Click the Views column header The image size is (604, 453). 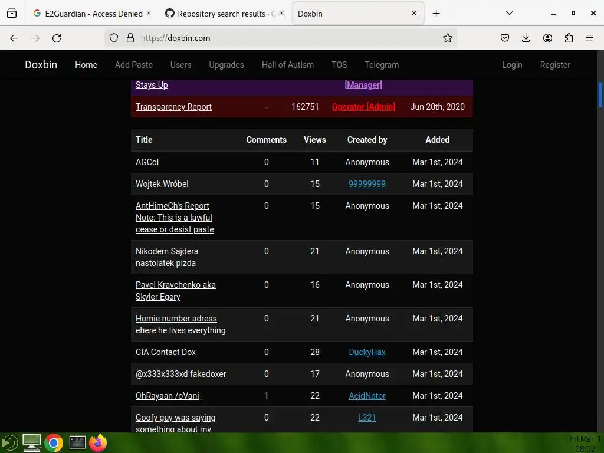(315, 140)
